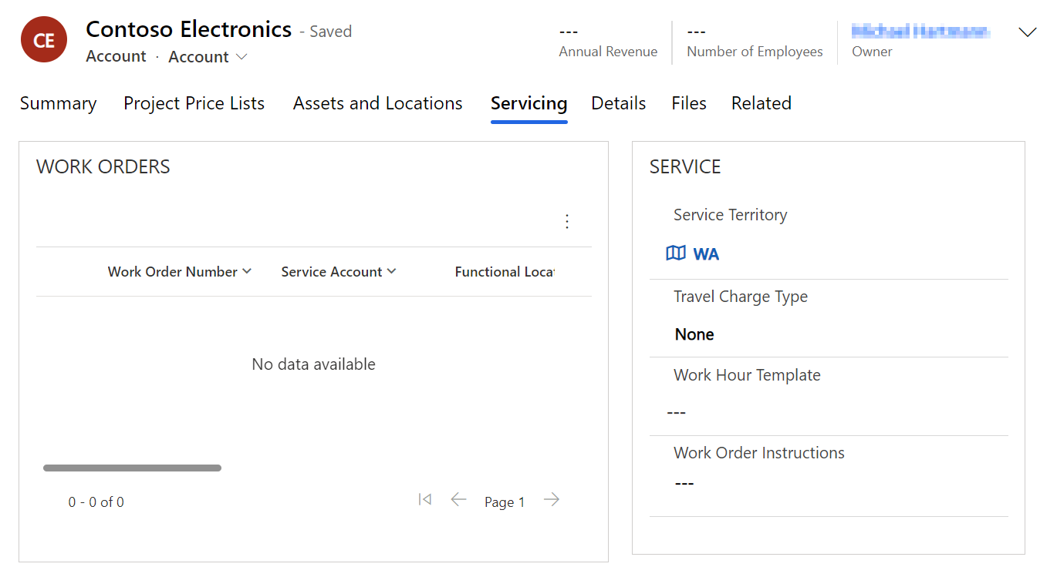
Task: Click the Annual Revenue header value
Action: (x=569, y=32)
